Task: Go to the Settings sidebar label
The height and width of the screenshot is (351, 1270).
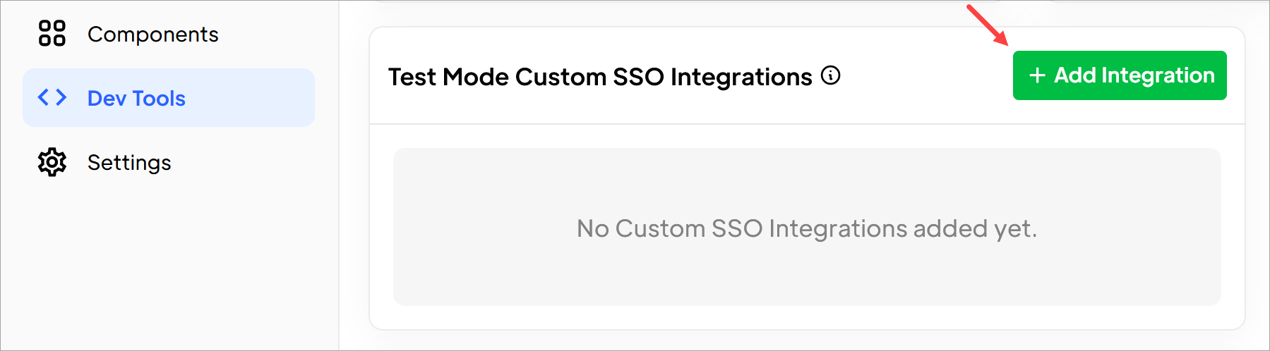Action: (129, 163)
